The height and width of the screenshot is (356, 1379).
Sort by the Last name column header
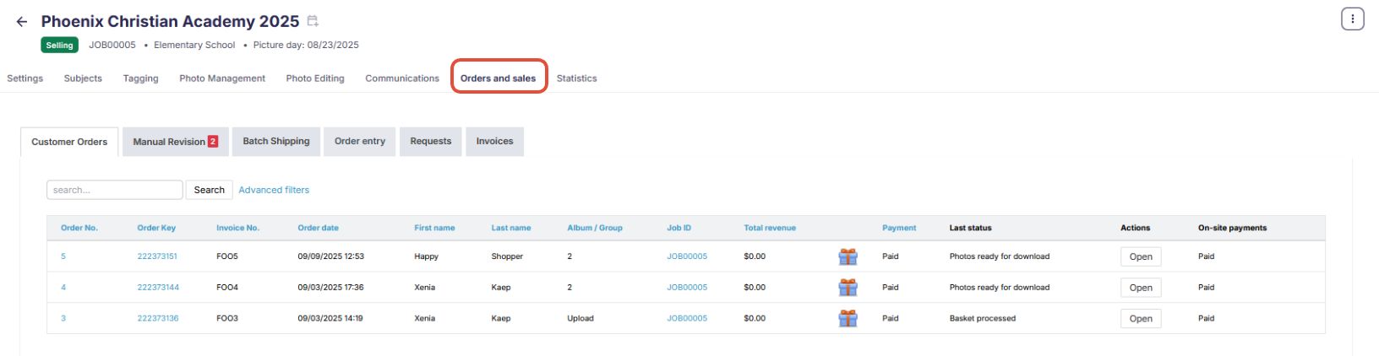point(511,228)
